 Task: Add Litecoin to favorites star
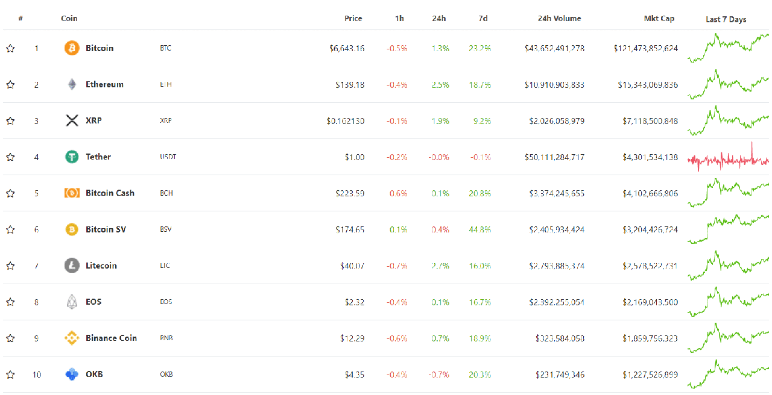click(x=10, y=266)
